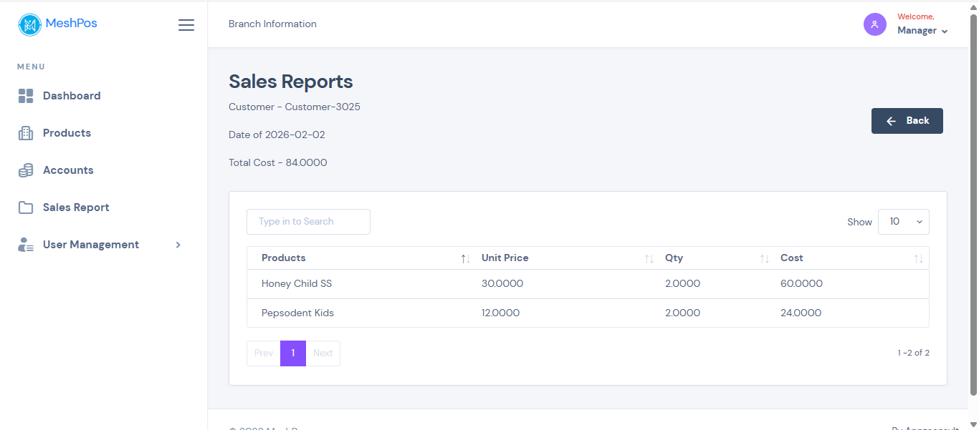
Task: Click the Products building icon
Action: click(x=26, y=133)
